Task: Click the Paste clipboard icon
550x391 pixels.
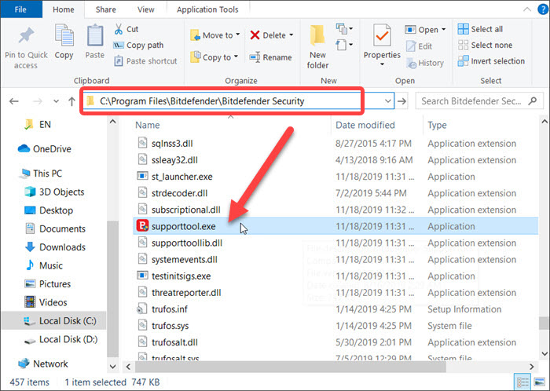Action: click(95, 35)
